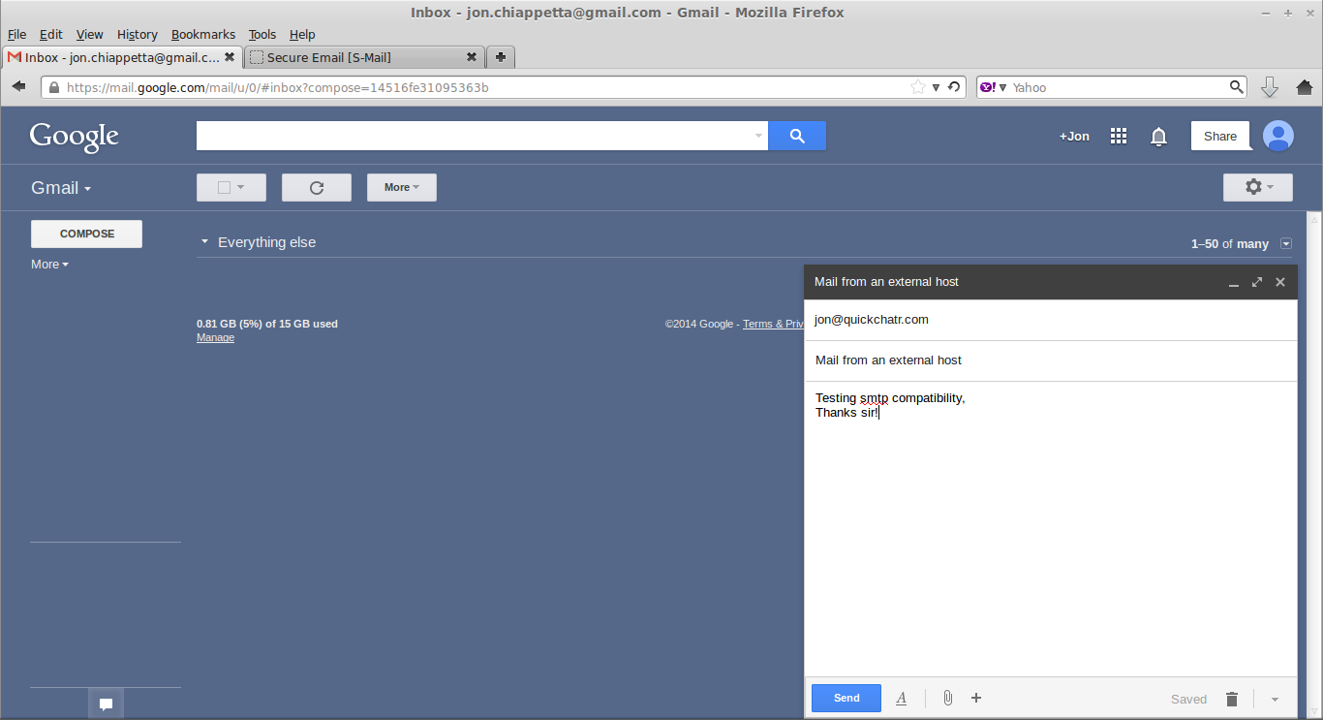Click the URL address bar
The image size is (1323, 720).
pos(484,87)
